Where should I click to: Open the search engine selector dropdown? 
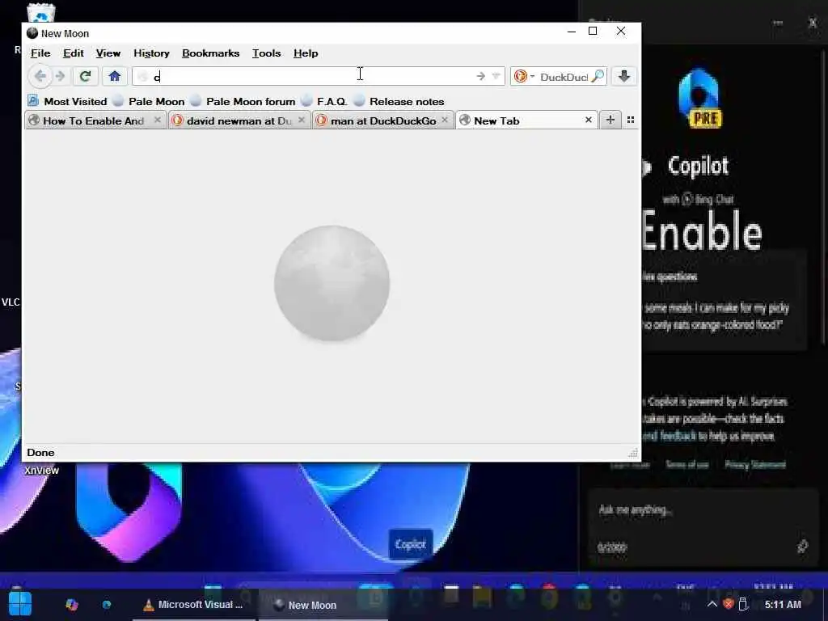coord(524,77)
